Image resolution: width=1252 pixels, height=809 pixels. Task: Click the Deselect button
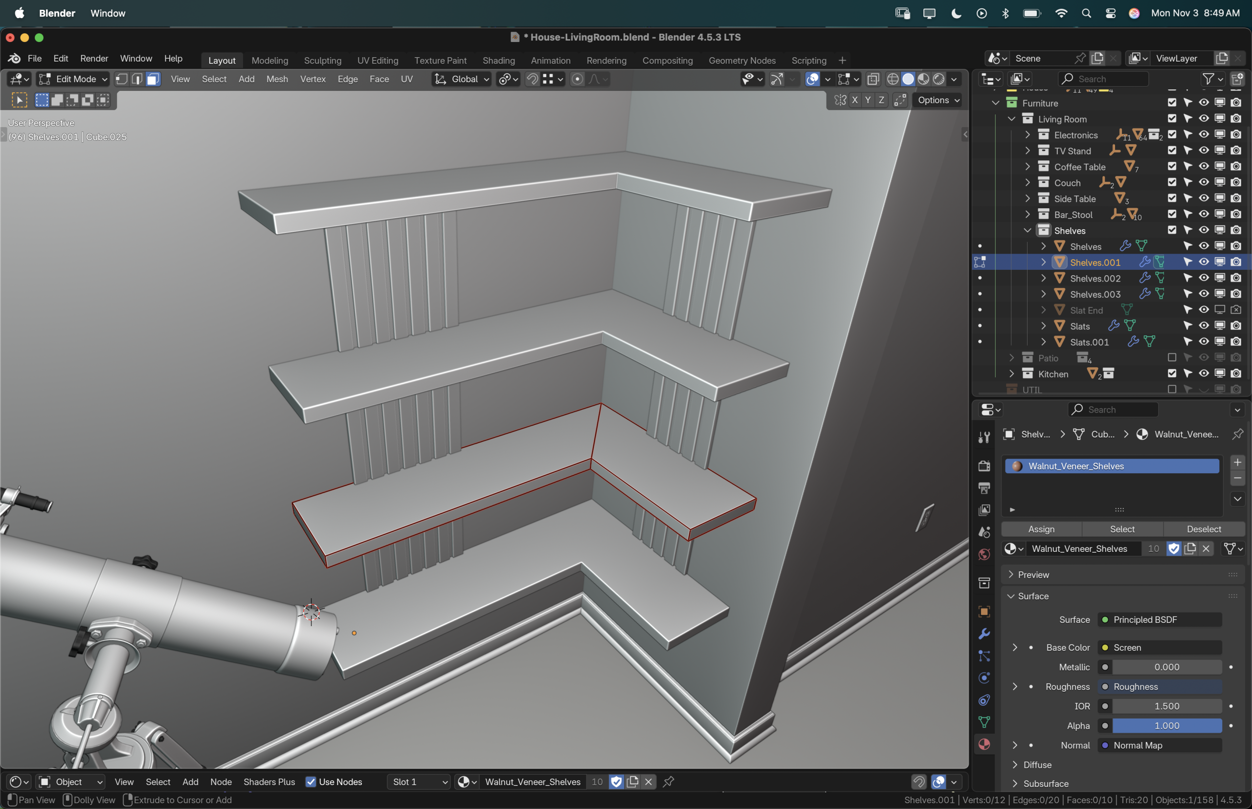coord(1204,529)
